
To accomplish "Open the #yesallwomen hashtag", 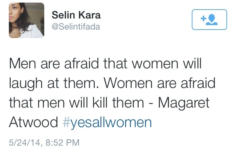I will (107, 123).
